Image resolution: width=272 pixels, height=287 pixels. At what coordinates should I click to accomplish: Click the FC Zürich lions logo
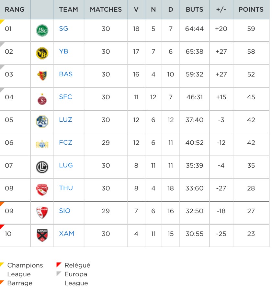[42, 144]
